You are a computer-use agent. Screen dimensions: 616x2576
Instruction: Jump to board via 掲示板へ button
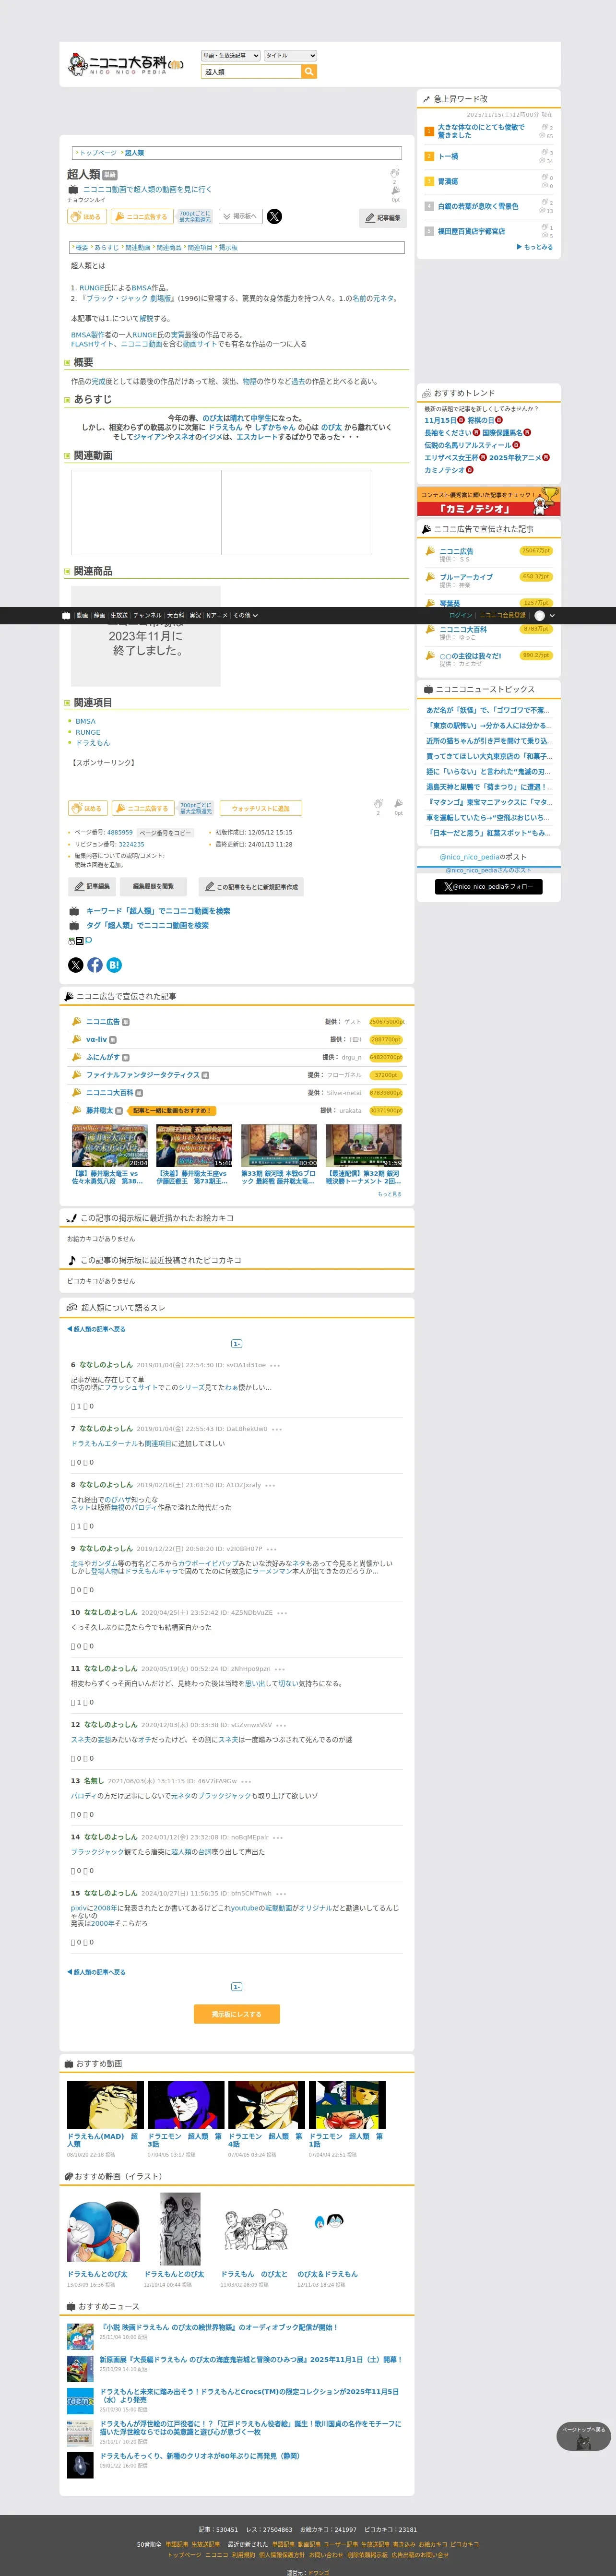240,217
